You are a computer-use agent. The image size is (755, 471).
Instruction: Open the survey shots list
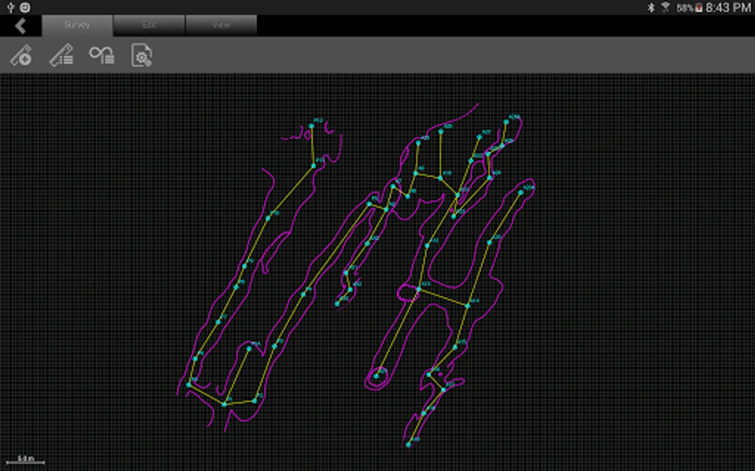click(x=61, y=55)
